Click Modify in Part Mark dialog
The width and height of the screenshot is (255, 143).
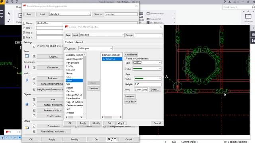point(96,123)
